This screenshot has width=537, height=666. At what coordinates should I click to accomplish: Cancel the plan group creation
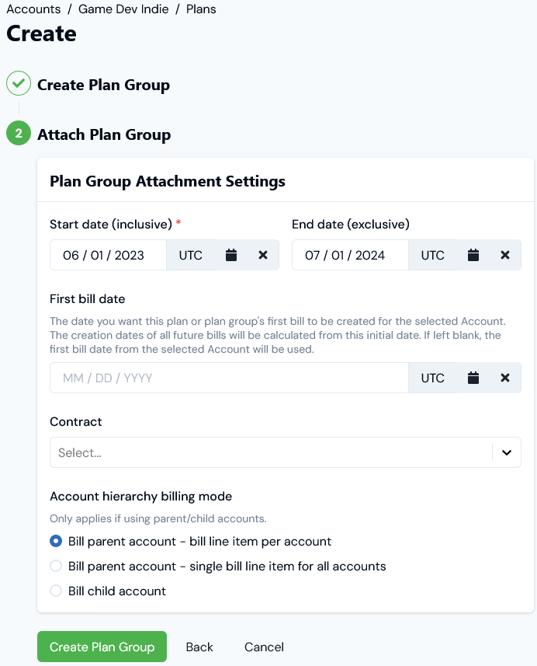click(263, 647)
